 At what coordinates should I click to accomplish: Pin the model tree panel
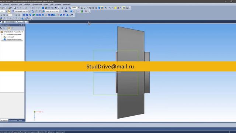pyautogui.click(x=21, y=25)
